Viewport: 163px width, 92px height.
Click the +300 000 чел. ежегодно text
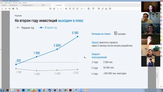(x=115, y=73)
